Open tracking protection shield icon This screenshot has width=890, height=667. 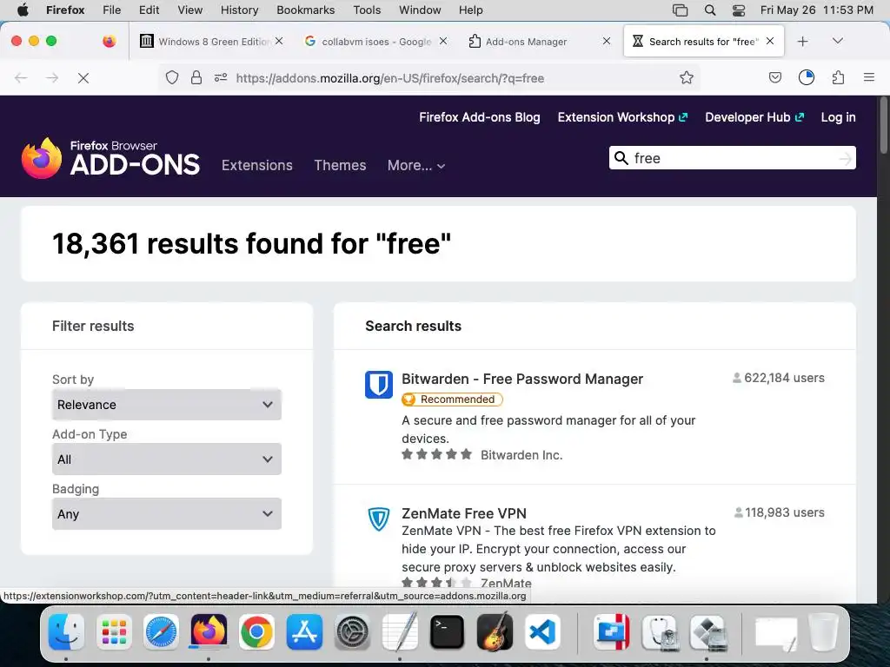tap(172, 77)
